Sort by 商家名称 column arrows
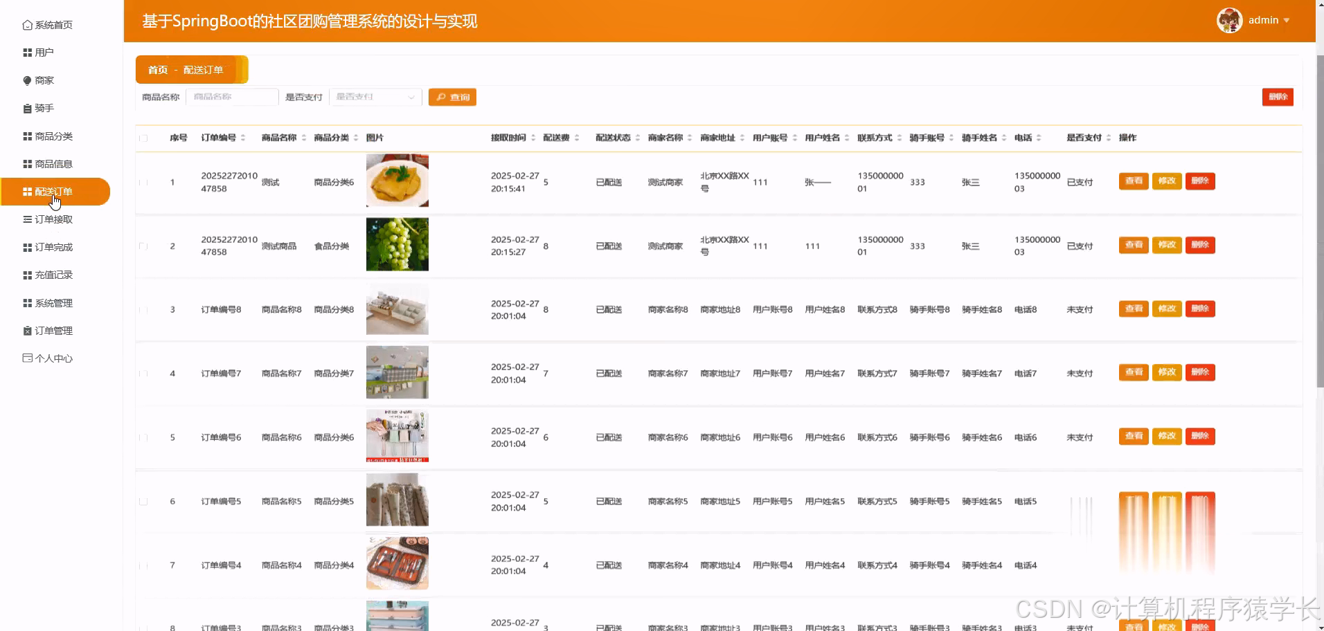This screenshot has height=631, width=1324. [x=690, y=138]
